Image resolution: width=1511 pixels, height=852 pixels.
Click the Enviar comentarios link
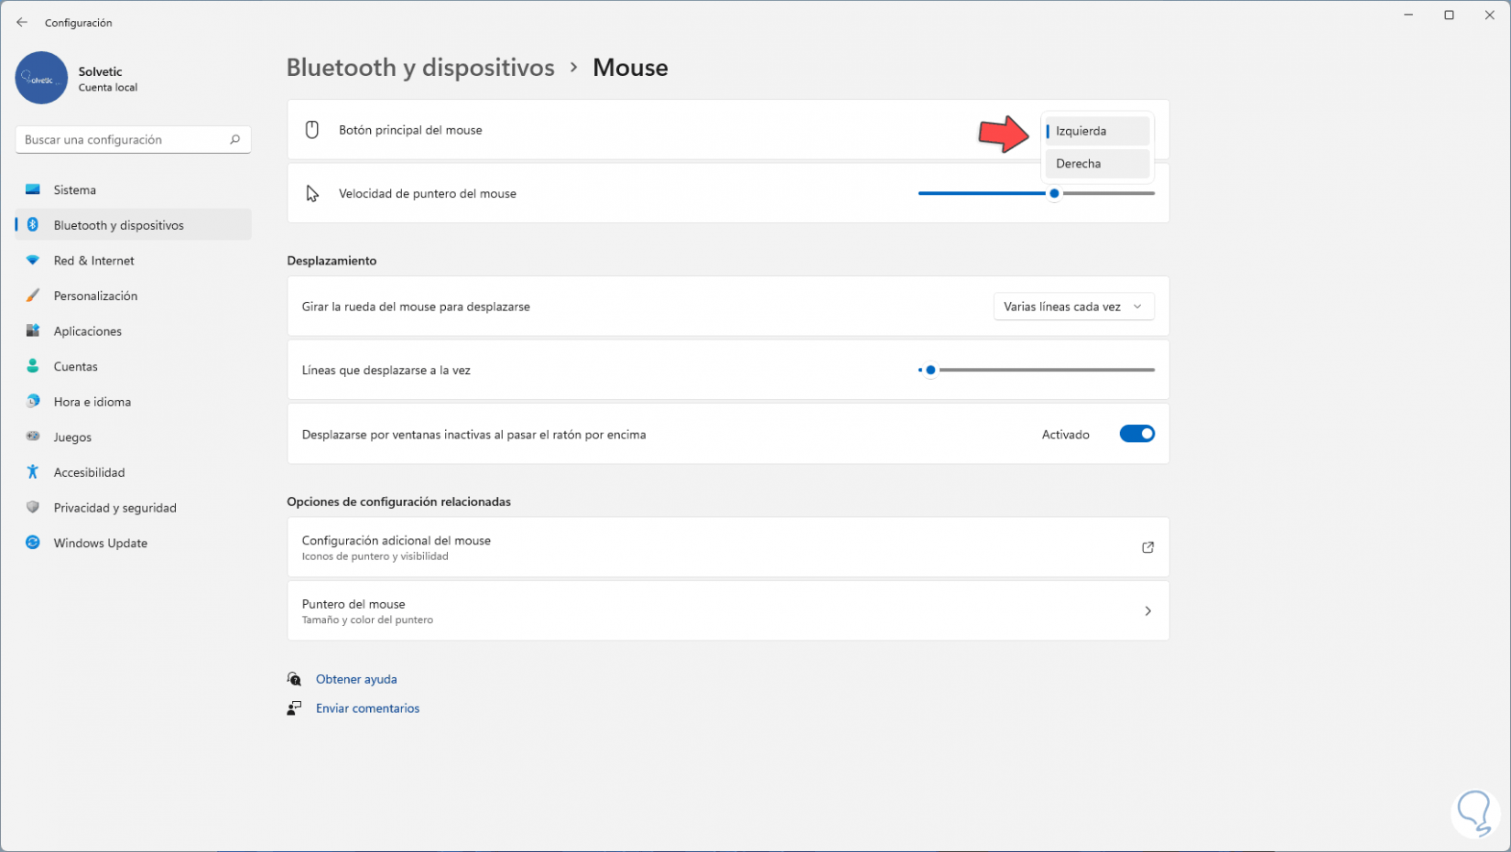(367, 708)
